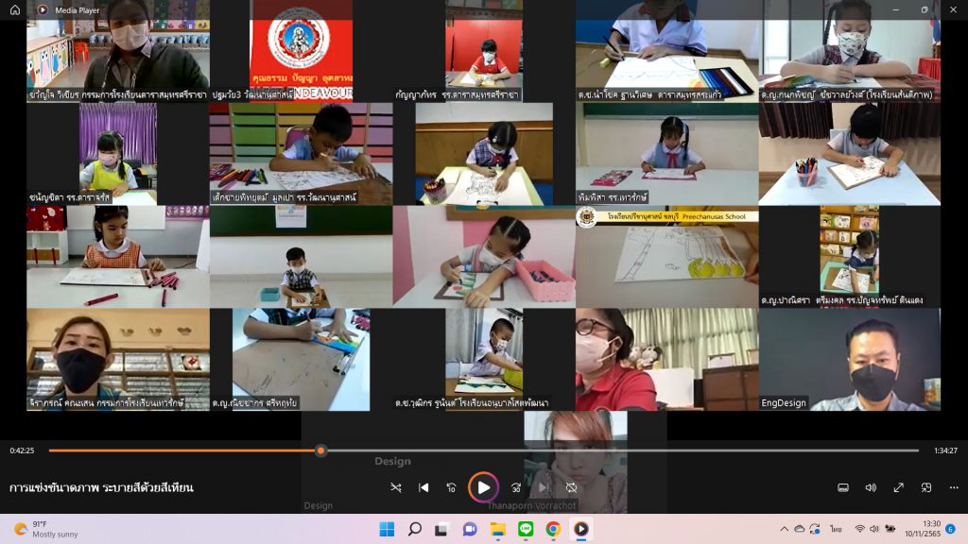Skip forward 30 seconds
The width and height of the screenshot is (968, 544).
coord(516,487)
